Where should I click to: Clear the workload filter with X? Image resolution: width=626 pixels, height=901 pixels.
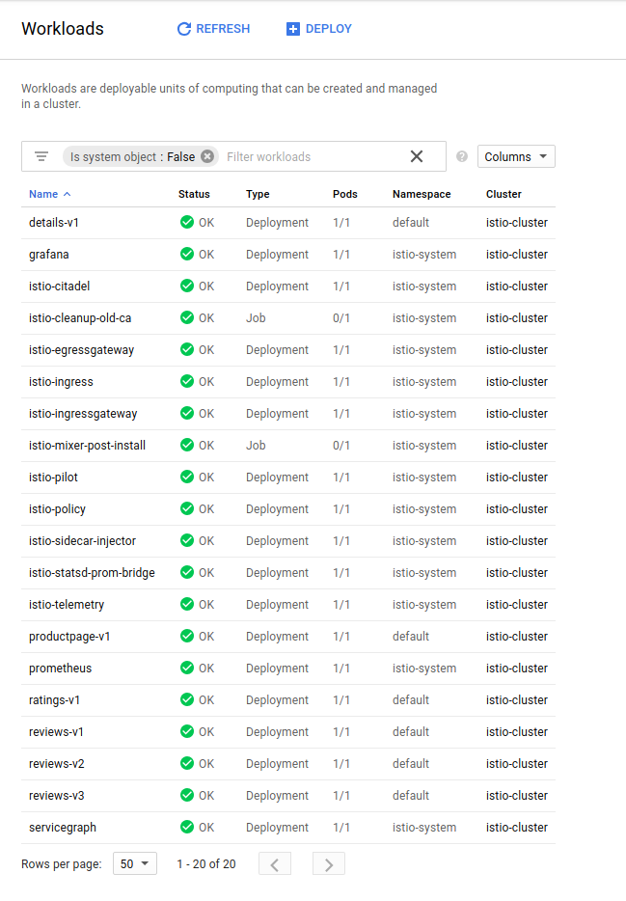pos(417,156)
